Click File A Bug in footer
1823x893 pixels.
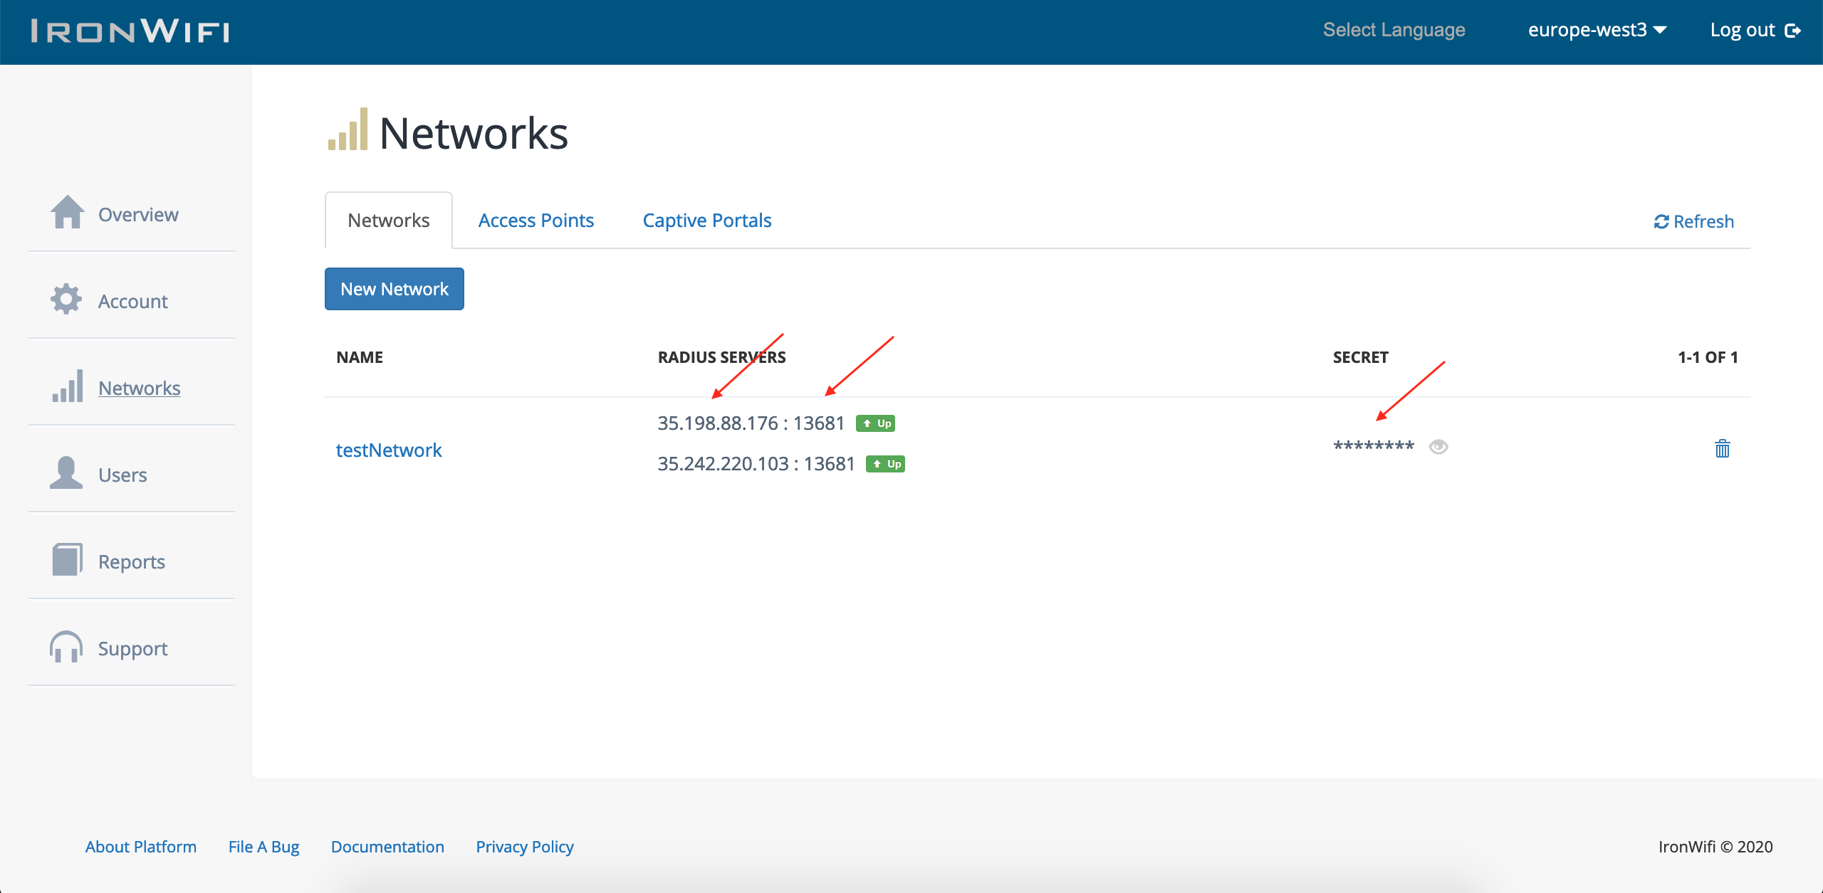(x=263, y=846)
